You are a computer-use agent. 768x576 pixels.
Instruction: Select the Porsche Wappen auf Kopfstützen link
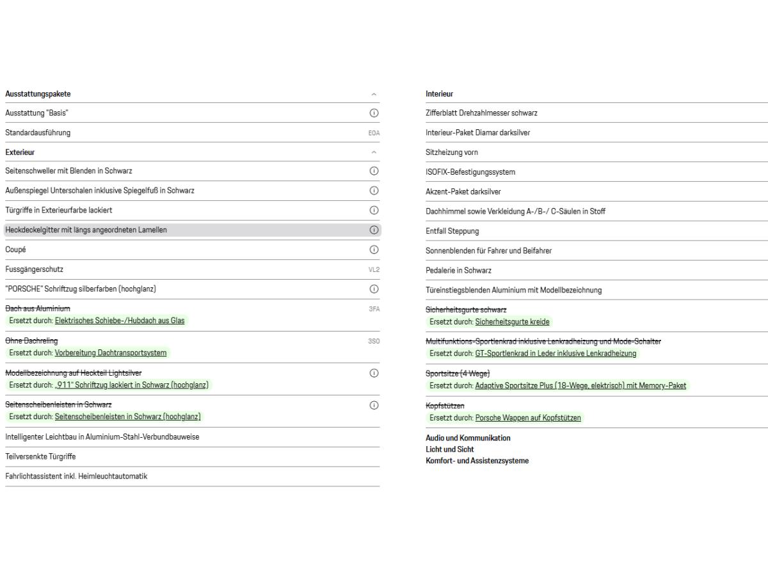click(529, 418)
